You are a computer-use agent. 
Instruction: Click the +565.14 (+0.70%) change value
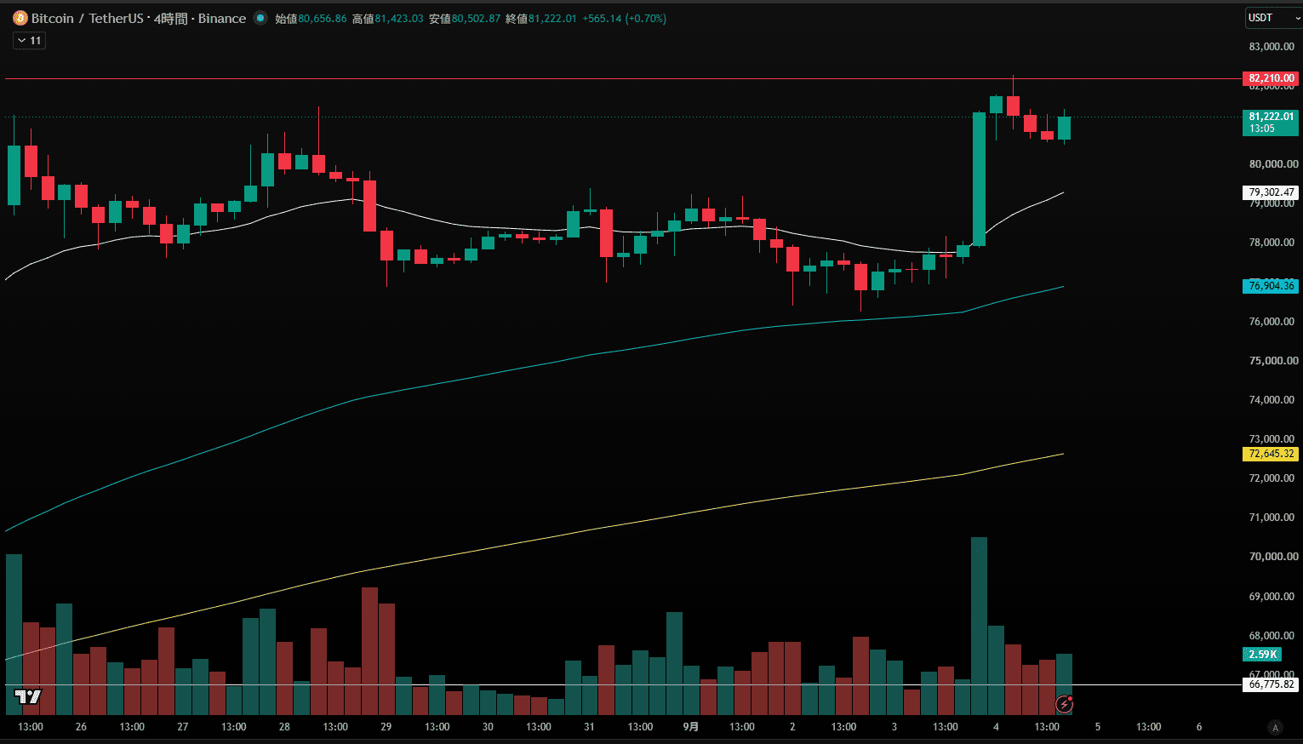[625, 18]
